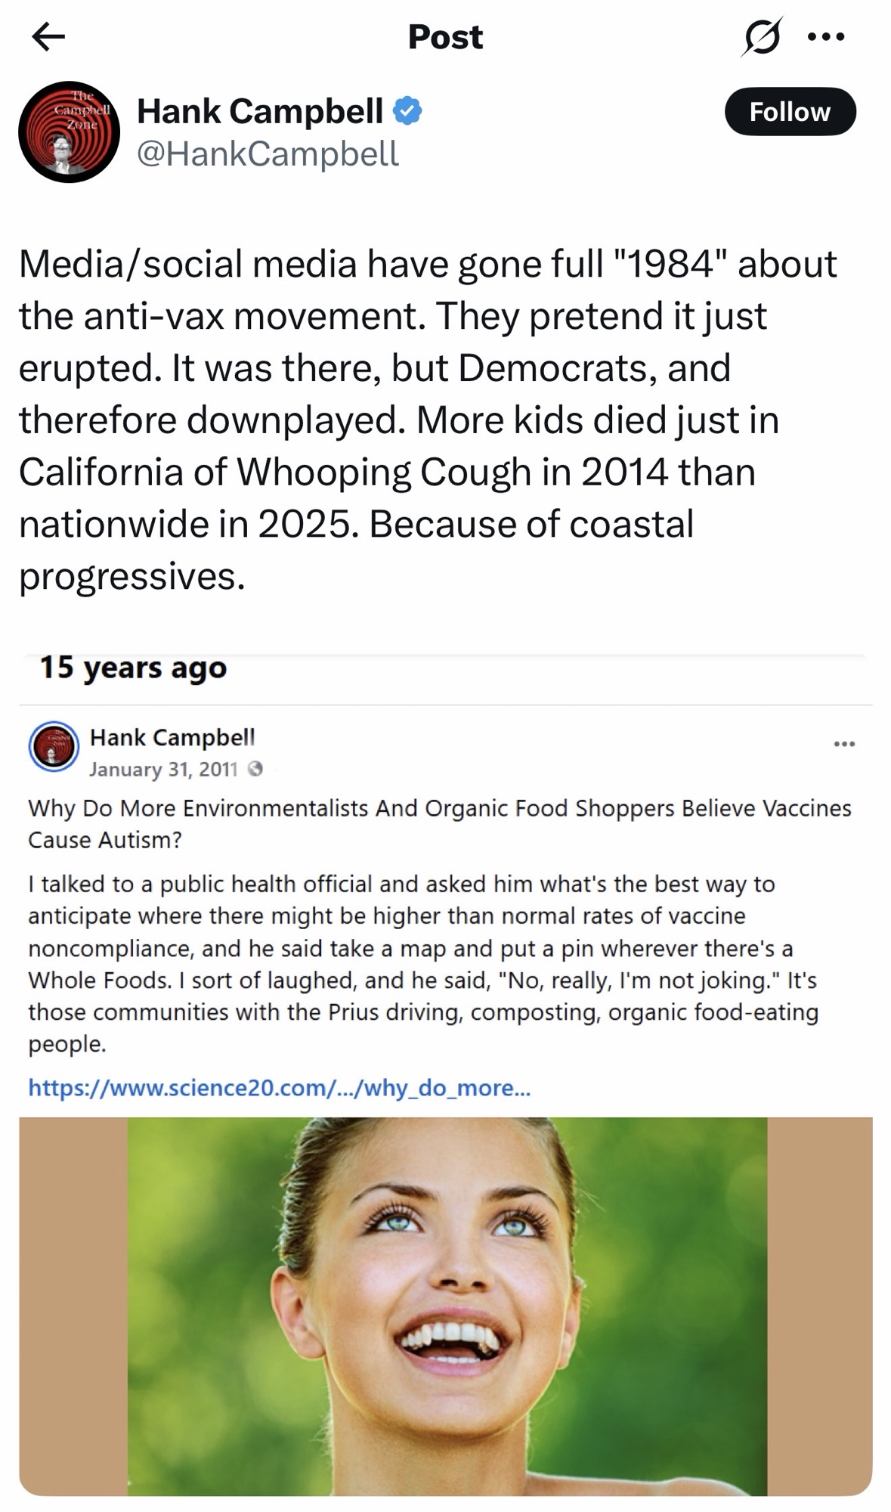The width and height of the screenshot is (891, 1512).
Task: Click the globe public-visibility icon
Action: coord(255,770)
